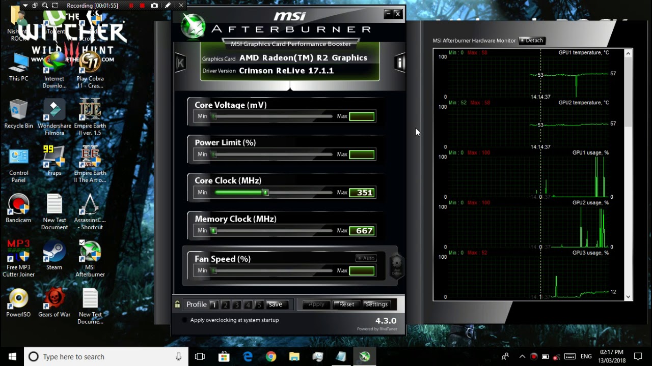The height and width of the screenshot is (366, 652).
Task: Open Free MP3 Cutter Joiner shortcut
Action: tap(18, 259)
